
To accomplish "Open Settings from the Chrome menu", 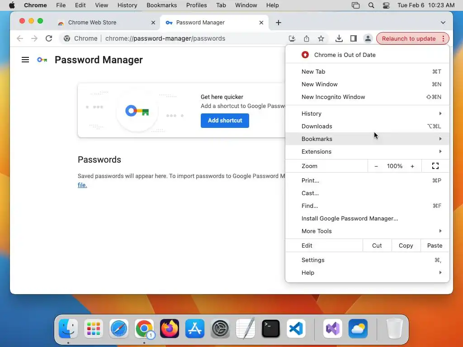I will [x=367, y=260].
